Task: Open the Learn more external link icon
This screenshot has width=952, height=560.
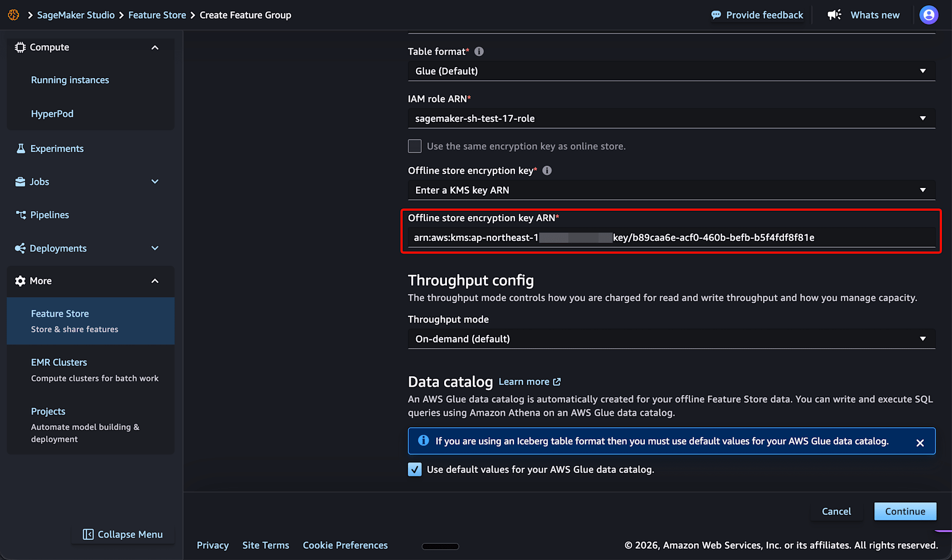Action: (557, 382)
